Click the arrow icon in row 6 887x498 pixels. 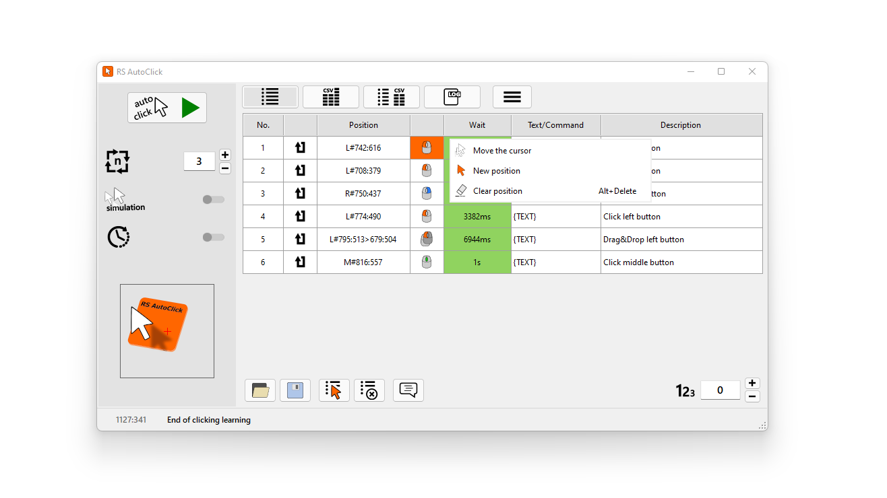[300, 262]
